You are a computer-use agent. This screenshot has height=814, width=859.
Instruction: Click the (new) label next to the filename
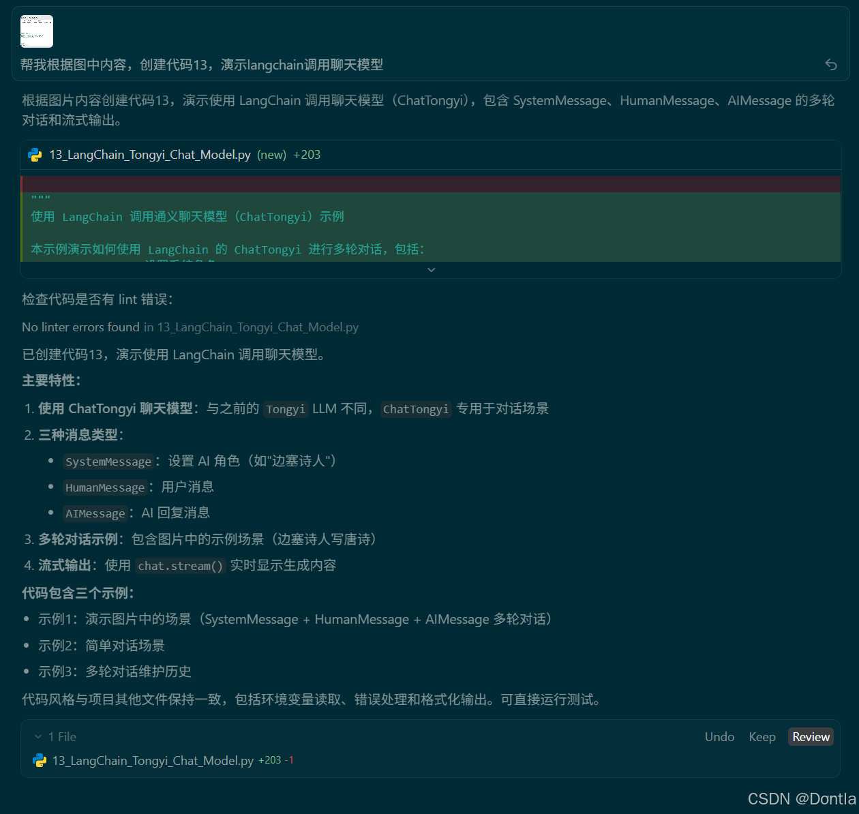[271, 155]
